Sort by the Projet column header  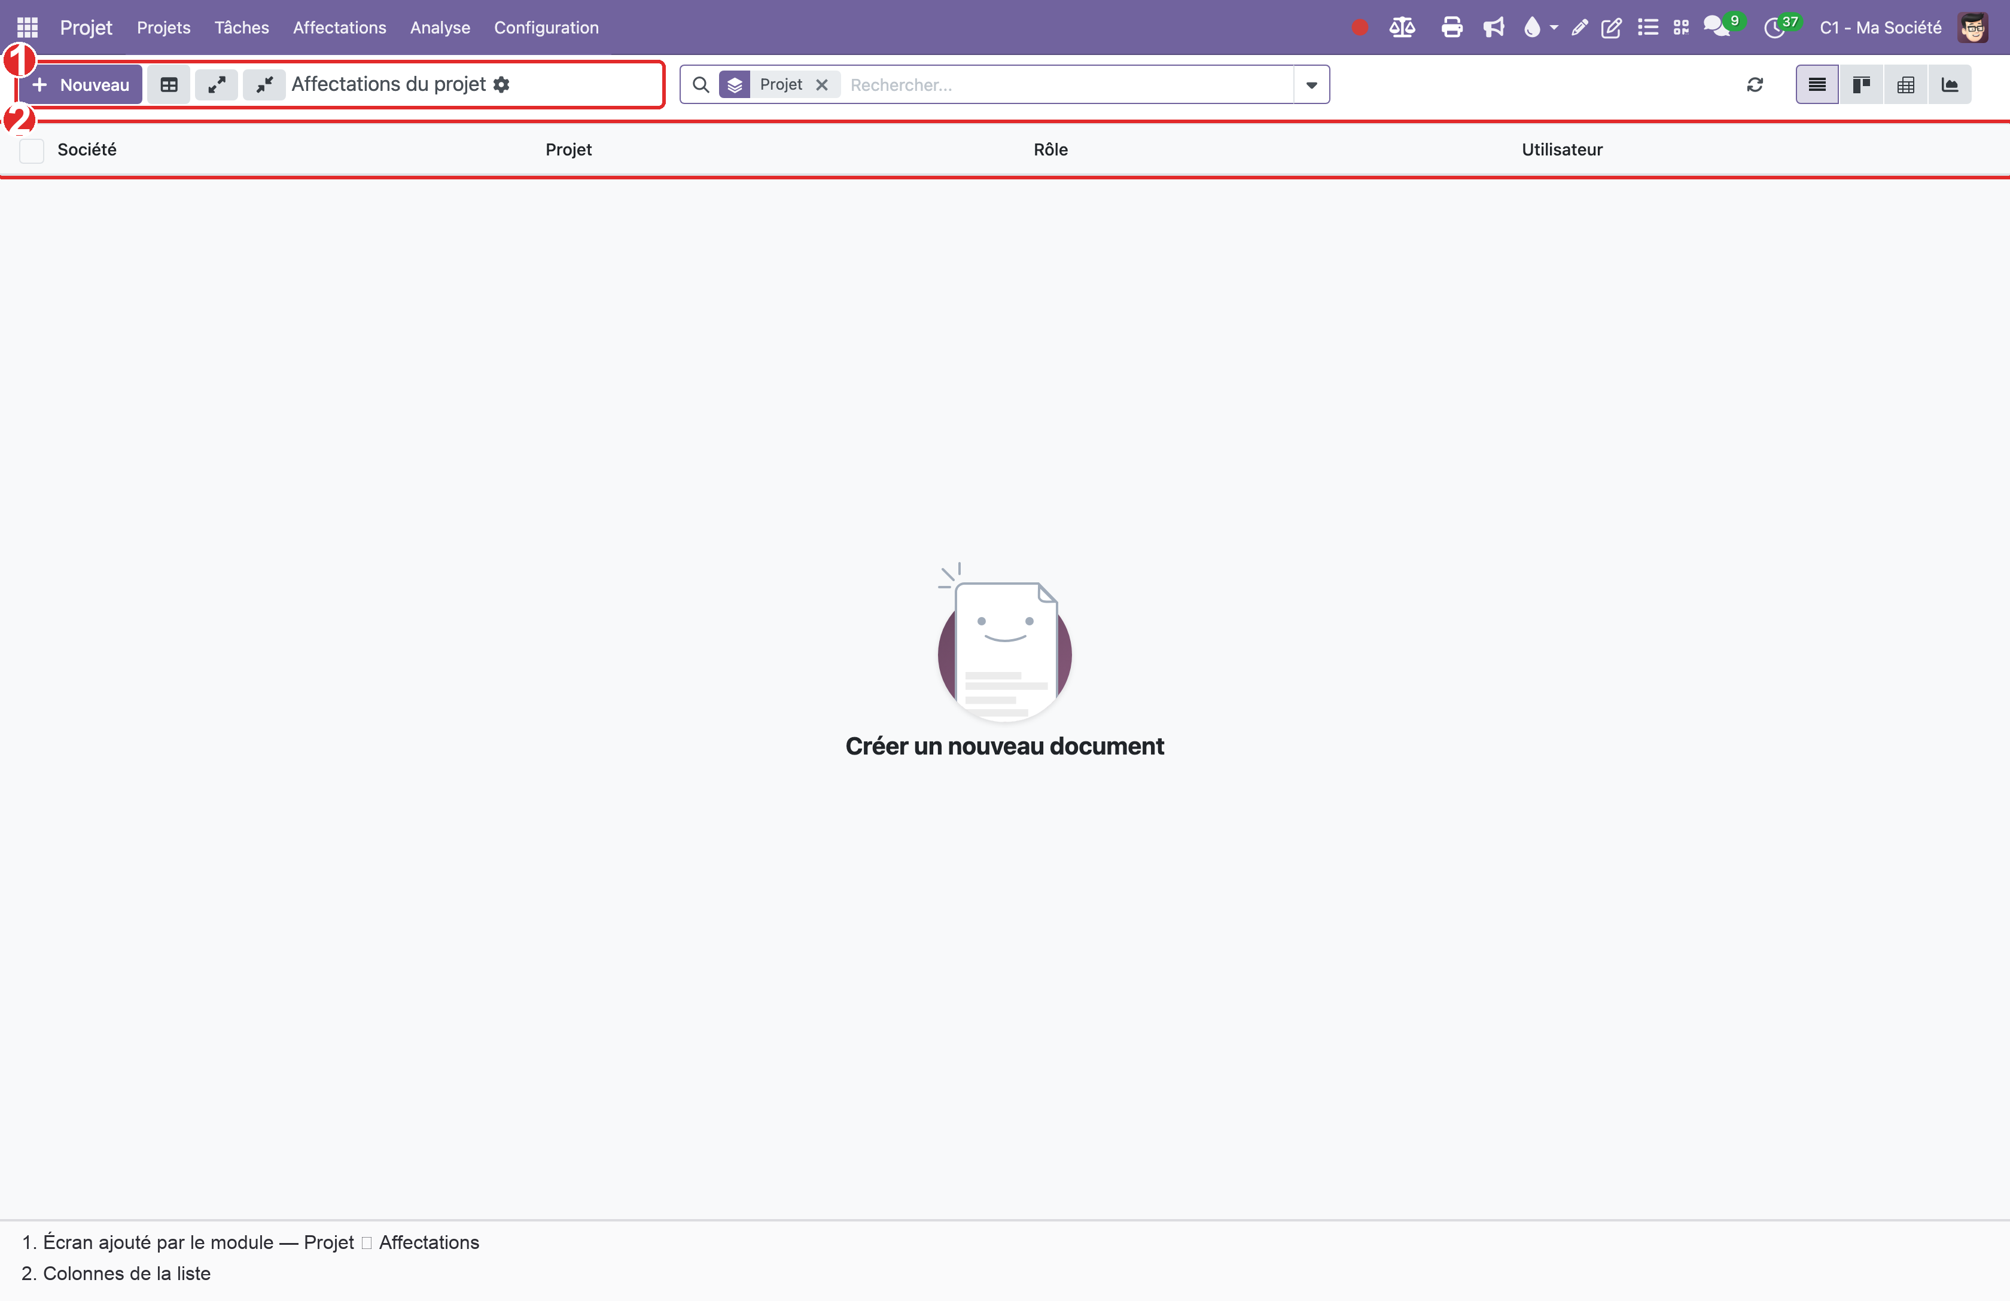click(568, 149)
